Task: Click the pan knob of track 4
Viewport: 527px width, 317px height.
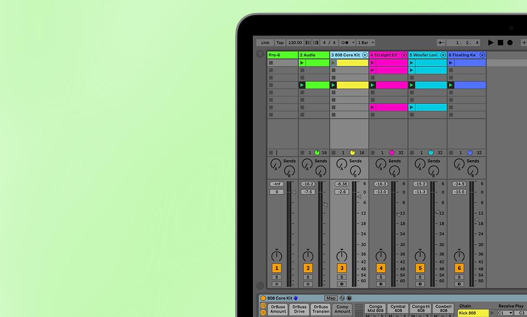Action: pos(381,256)
